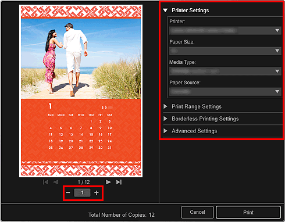Decrease copies with the minus button
The height and width of the screenshot is (222, 285).
coord(68,193)
